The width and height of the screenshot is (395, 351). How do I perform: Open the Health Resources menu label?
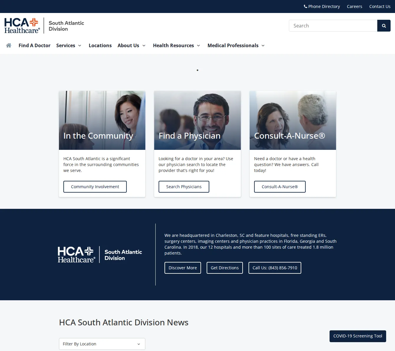click(173, 45)
